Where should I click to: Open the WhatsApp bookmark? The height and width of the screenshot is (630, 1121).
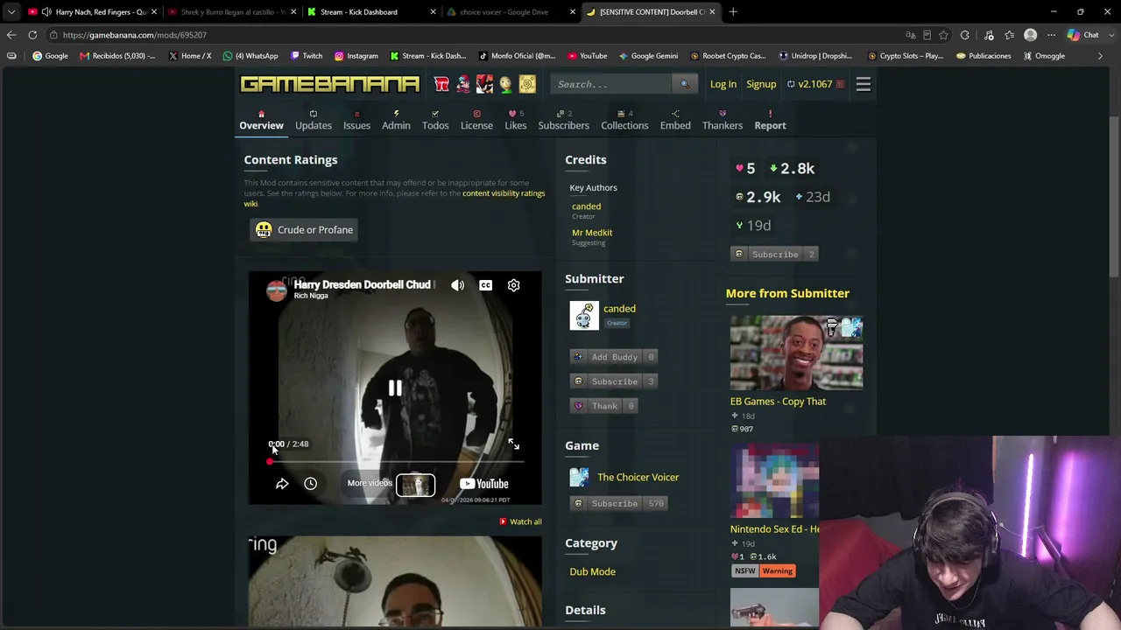(250, 56)
